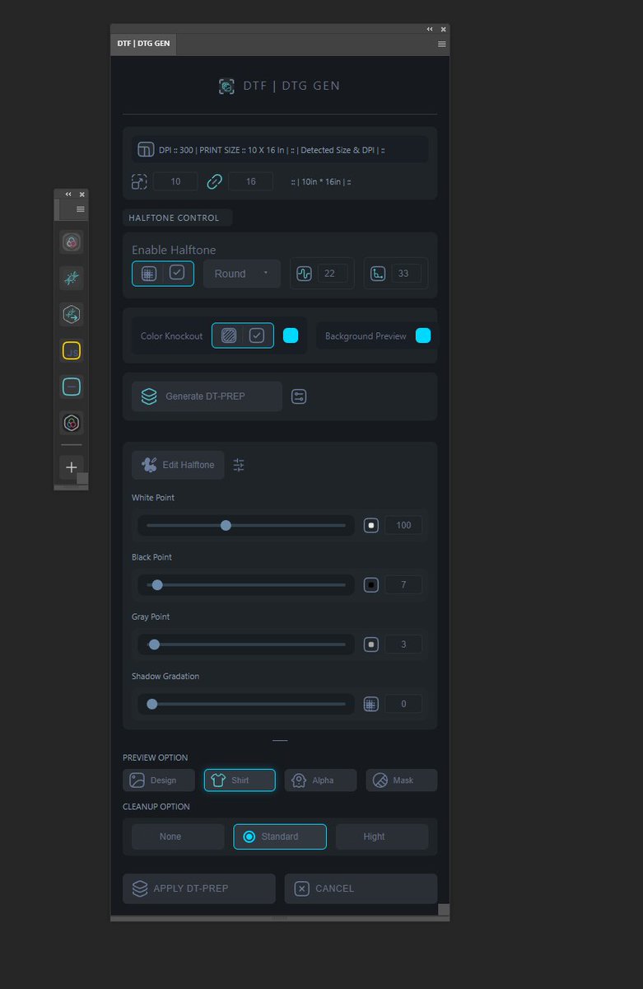Select the Alpha preview option
Screen dimensions: 643x989
coord(320,780)
